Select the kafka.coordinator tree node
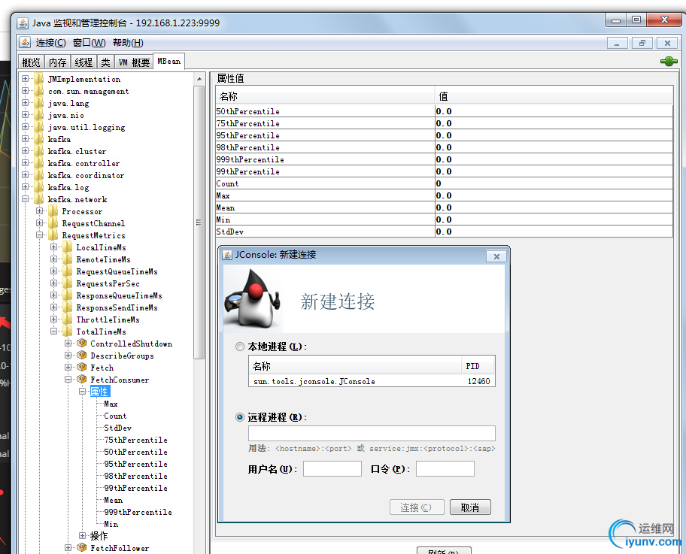The width and height of the screenshot is (686, 554). [x=86, y=175]
